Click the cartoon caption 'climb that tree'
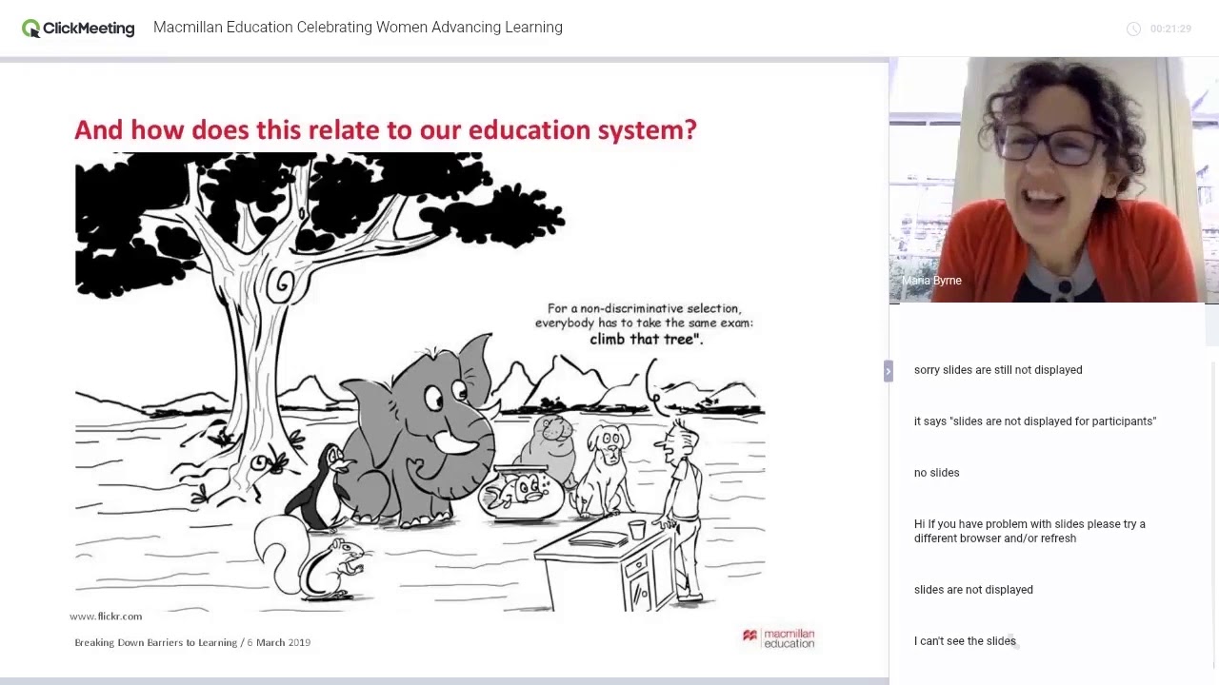The width and height of the screenshot is (1219, 685). [646, 339]
